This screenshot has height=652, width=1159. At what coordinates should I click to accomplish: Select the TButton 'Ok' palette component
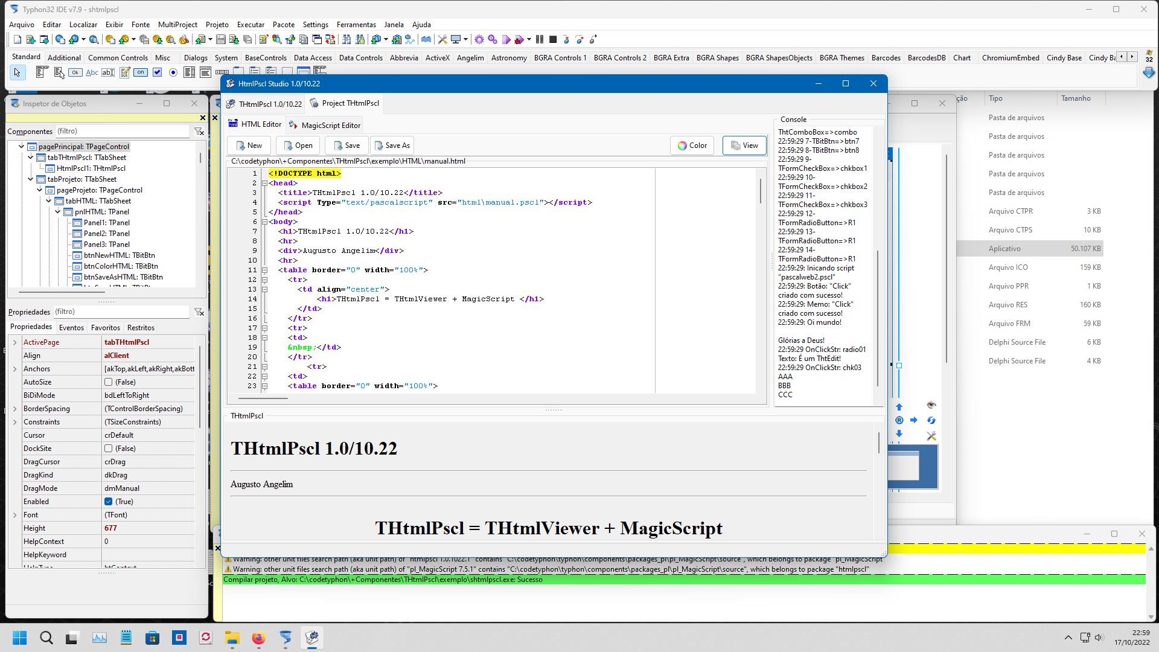(75, 72)
